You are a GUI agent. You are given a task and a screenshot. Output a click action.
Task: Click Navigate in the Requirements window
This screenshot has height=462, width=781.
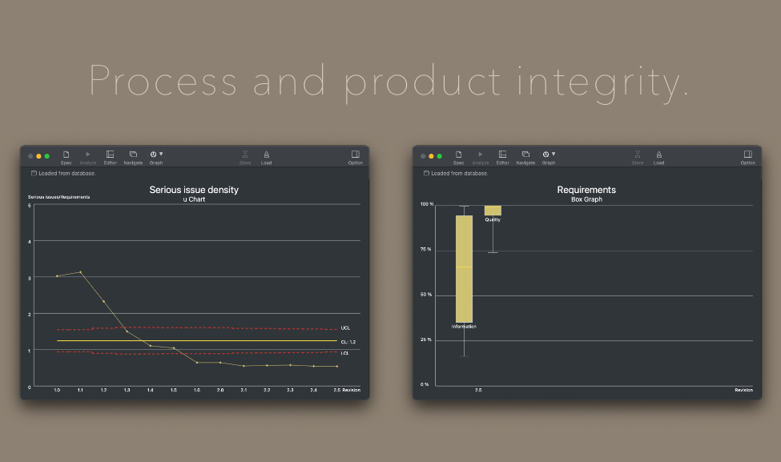(x=525, y=155)
